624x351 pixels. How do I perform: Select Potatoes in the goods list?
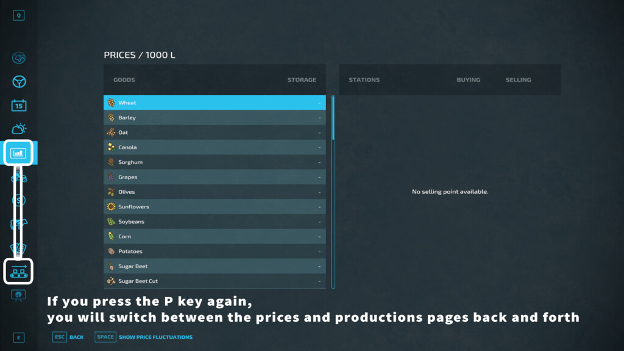click(x=214, y=251)
